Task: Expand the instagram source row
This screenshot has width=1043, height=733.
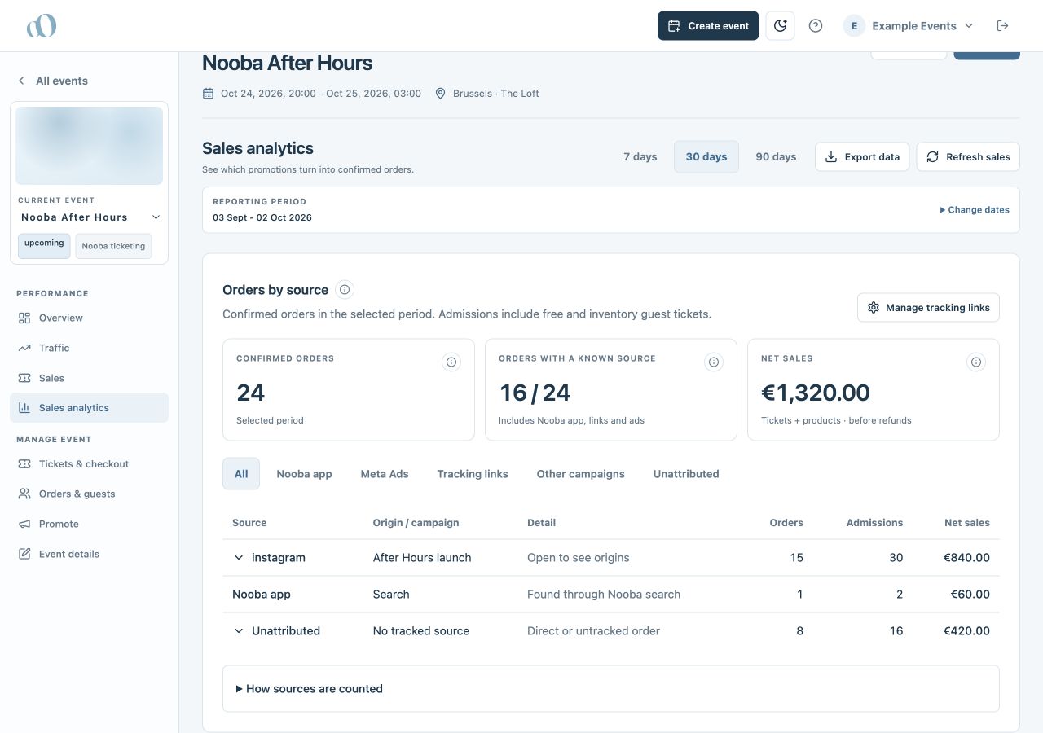Action: (239, 558)
